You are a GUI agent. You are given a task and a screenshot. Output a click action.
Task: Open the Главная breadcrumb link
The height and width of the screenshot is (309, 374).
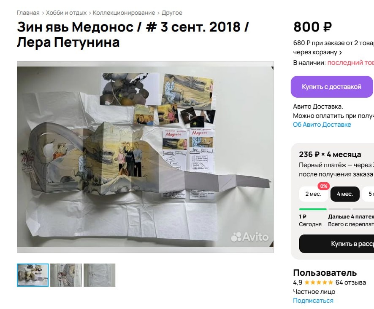pyautogui.click(x=28, y=13)
